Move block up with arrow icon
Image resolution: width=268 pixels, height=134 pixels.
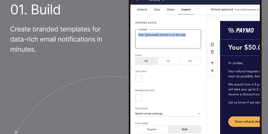pyautogui.click(x=212, y=63)
